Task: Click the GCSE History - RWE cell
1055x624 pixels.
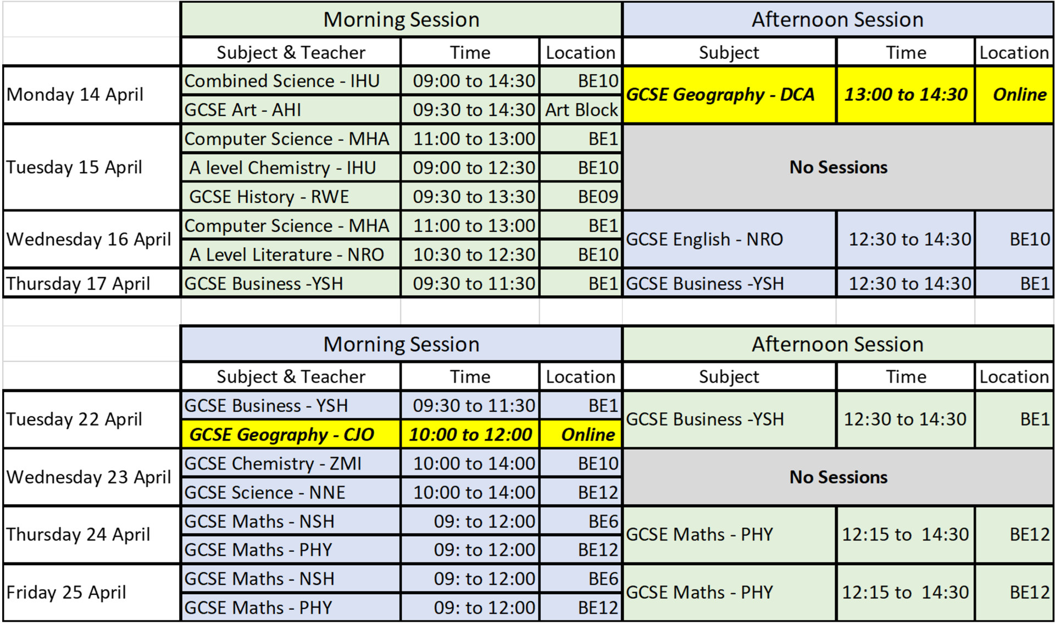Action: [291, 196]
